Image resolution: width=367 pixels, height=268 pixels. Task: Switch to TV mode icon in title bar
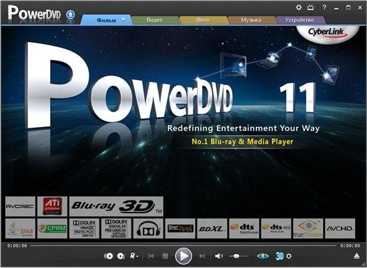[310, 7]
